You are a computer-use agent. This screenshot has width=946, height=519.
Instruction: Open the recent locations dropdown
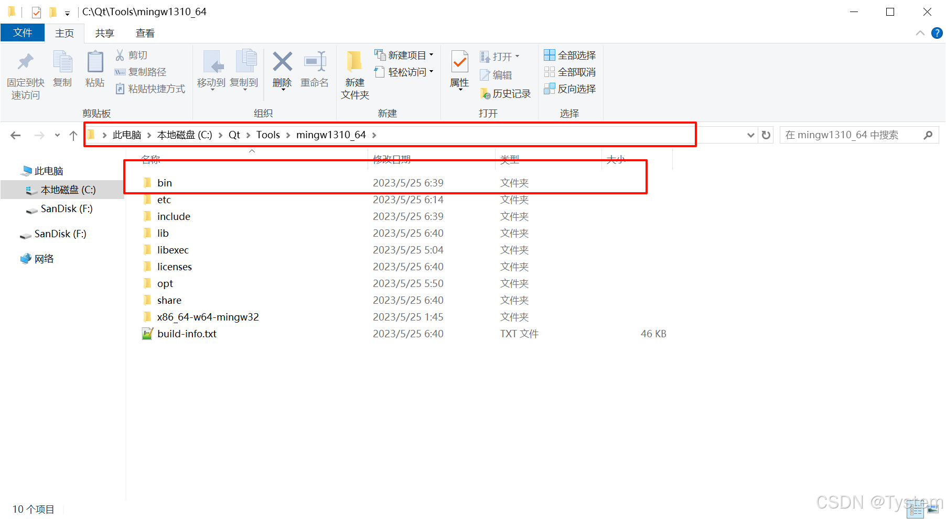57,135
